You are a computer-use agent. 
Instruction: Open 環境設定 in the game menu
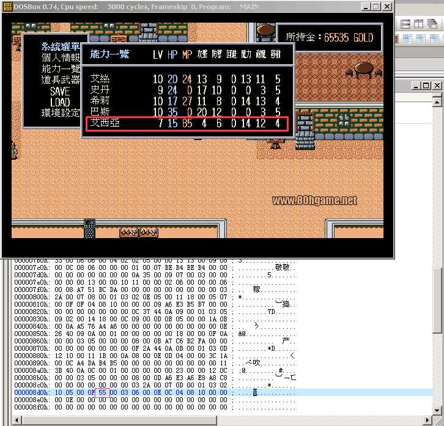[61, 113]
